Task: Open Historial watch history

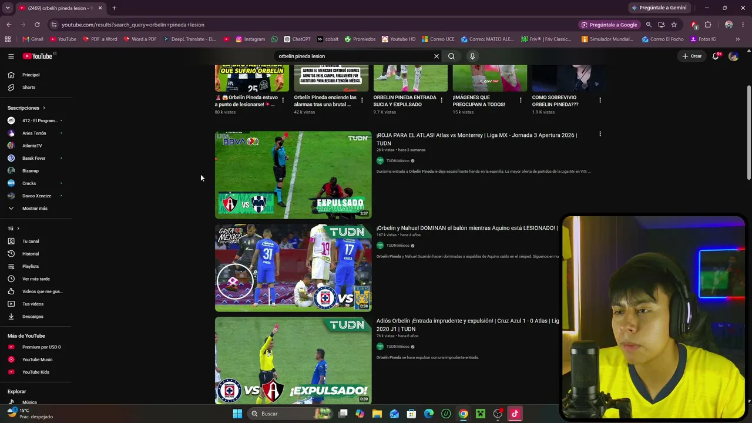Action: [x=36, y=254]
